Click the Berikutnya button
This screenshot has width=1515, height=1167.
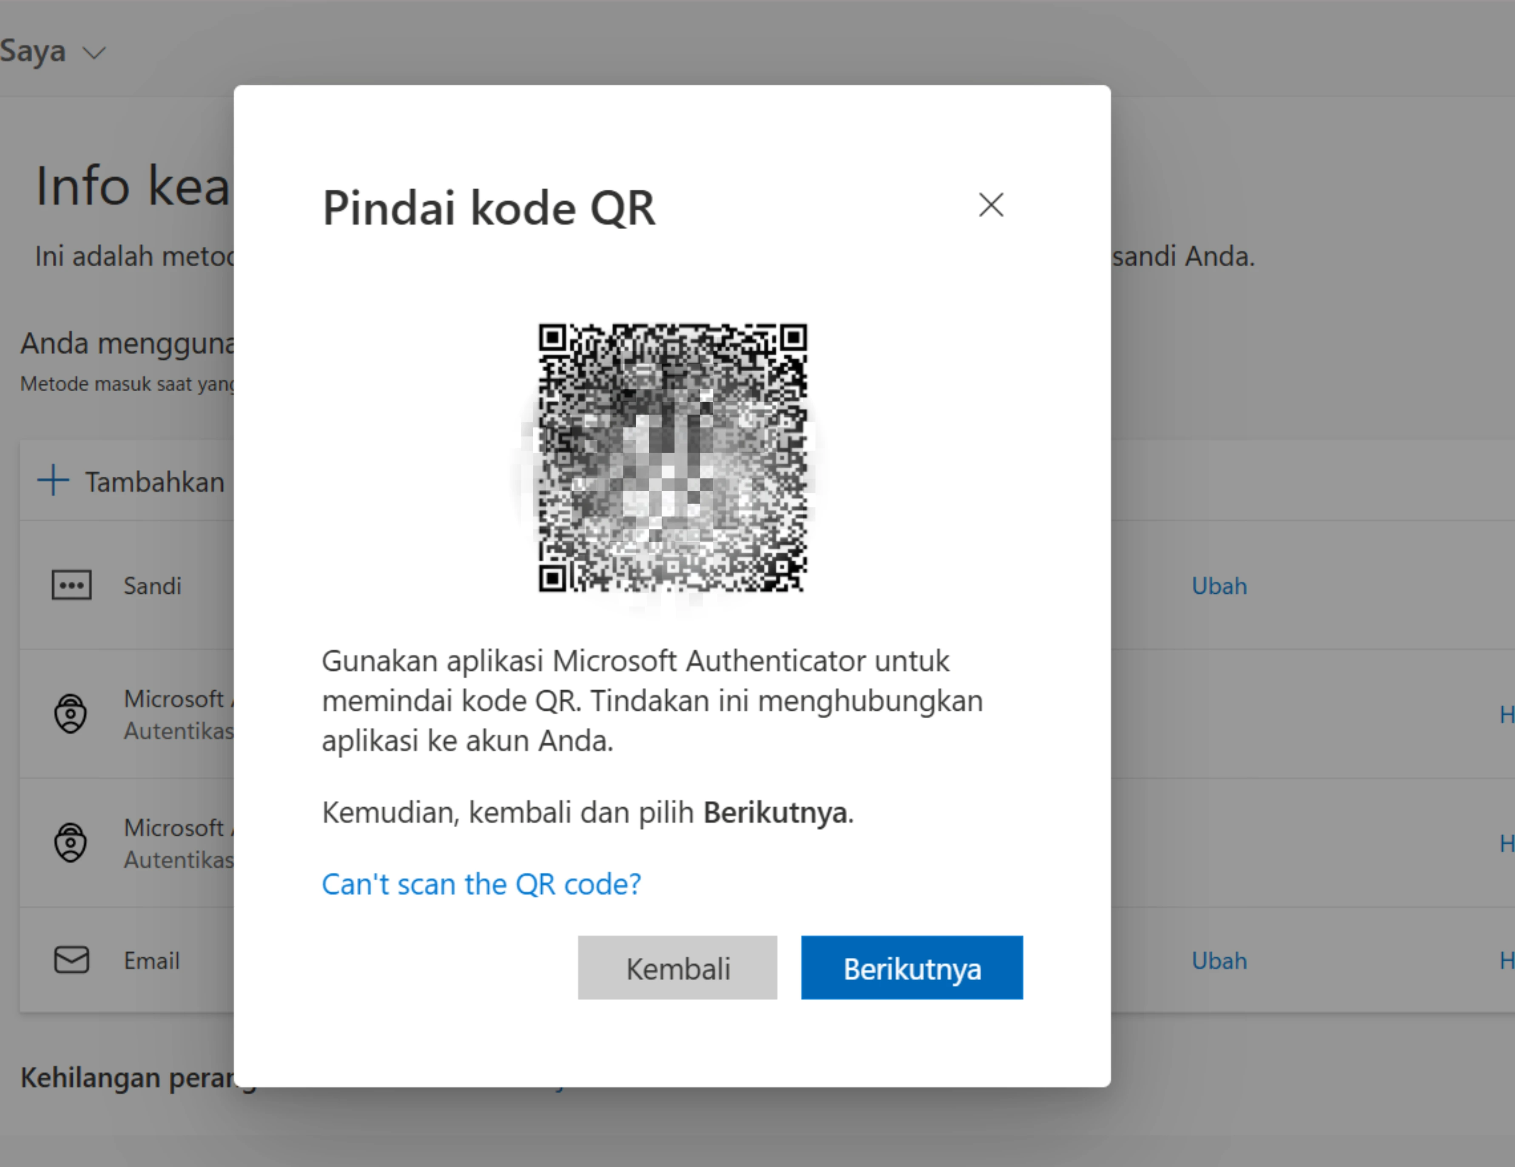click(912, 967)
